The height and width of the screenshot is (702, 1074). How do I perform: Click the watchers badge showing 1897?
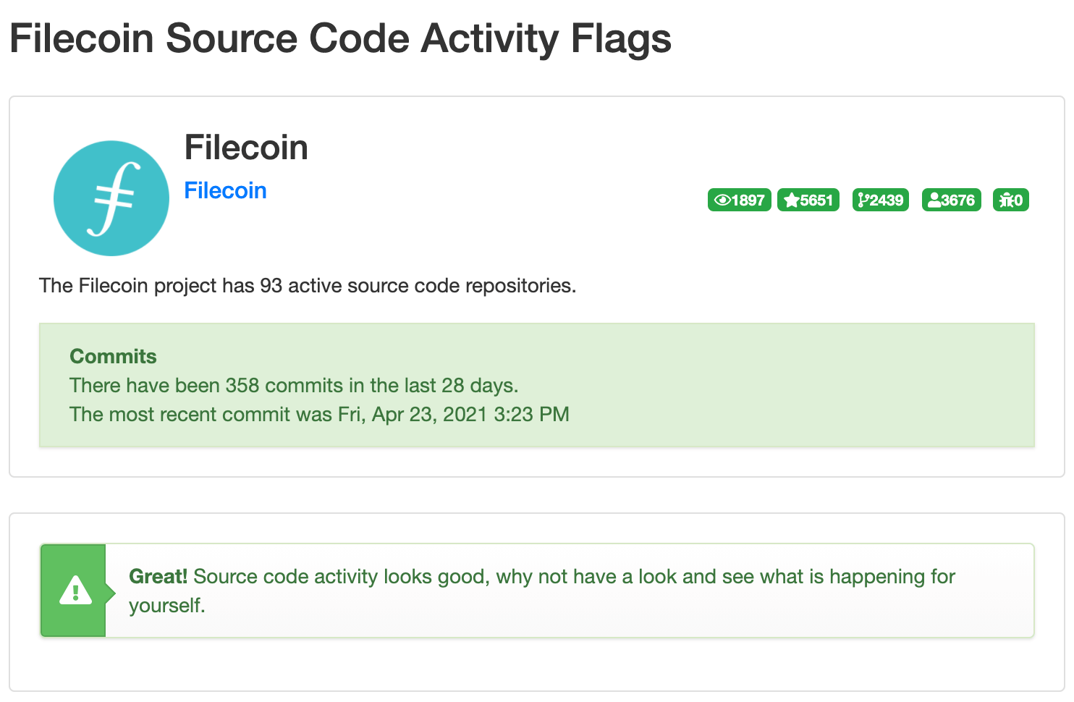(x=740, y=200)
